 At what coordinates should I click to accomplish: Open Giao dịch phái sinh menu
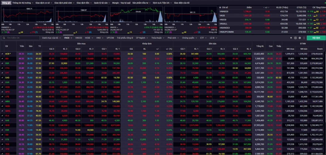click(x=64, y=3)
